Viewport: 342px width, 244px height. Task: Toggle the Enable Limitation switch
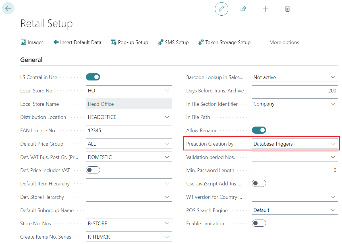pyautogui.click(x=259, y=223)
